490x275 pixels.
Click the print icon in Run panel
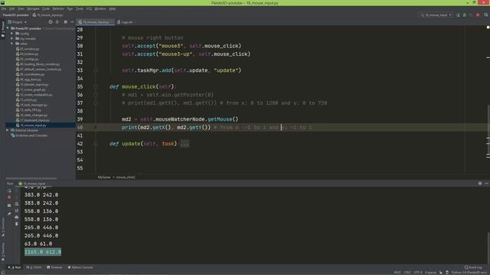click(x=17, y=217)
